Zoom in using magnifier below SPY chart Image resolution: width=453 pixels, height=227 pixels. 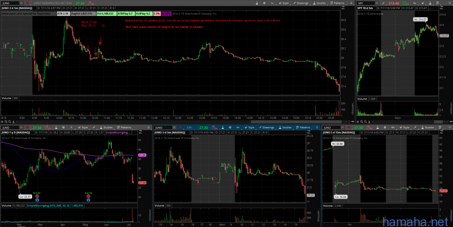pyautogui.click(x=361, y=122)
